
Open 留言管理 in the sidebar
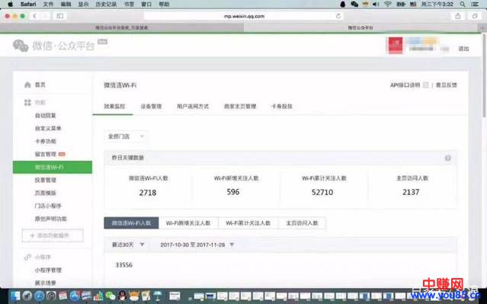(x=45, y=154)
